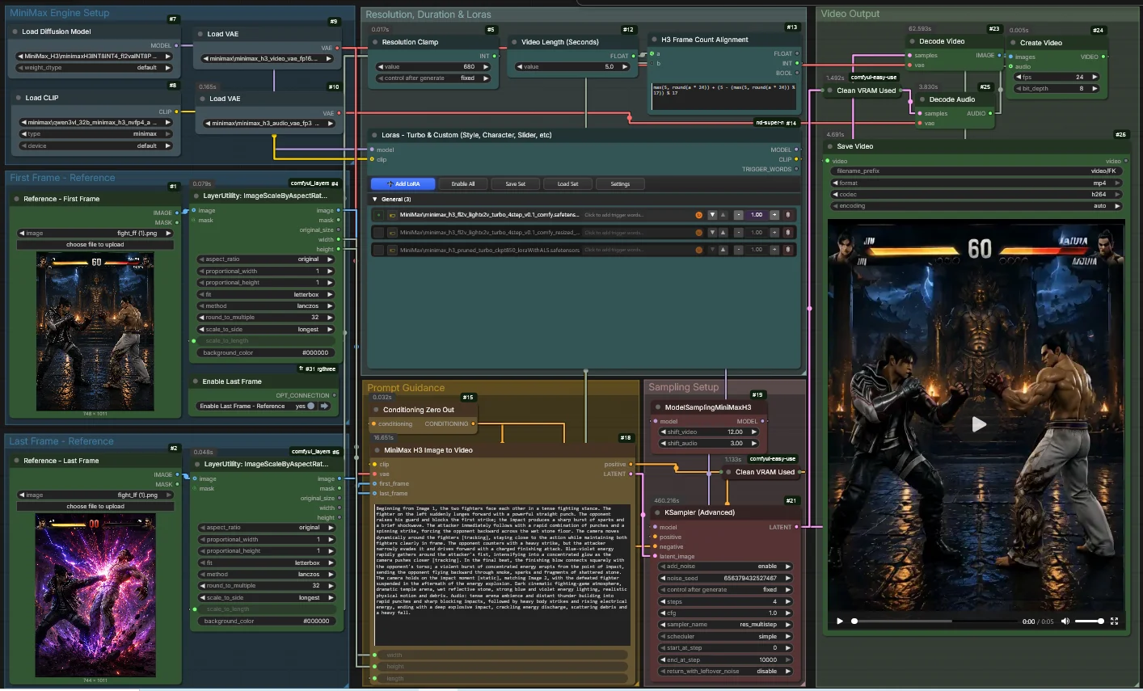Screen dimensions: 1143x691
Task: Collapse the Create Video node dot
Action: point(1013,43)
